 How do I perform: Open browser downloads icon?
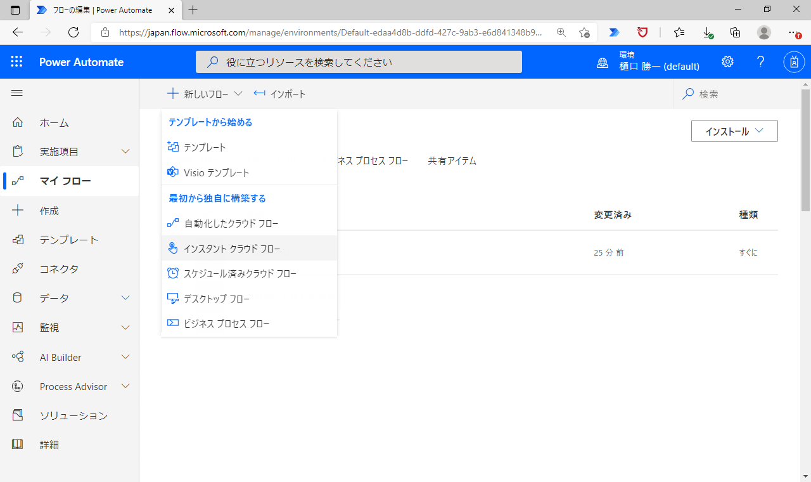pos(708,32)
